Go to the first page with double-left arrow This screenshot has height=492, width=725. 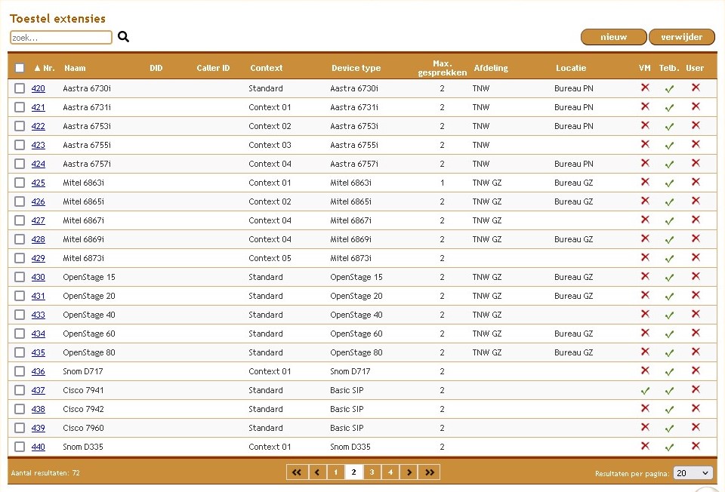click(x=297, y=472)
